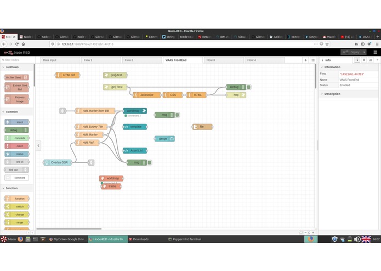Select the [ws] /test websocket node
381x271 pixels.
pyautogui.click(x=115, y=75)
